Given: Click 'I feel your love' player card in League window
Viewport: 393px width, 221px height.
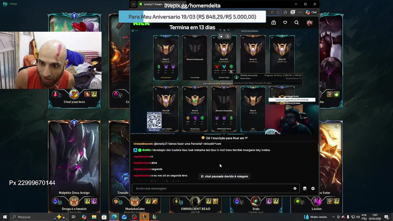Looking at the screenshot, I should point(74,102).
